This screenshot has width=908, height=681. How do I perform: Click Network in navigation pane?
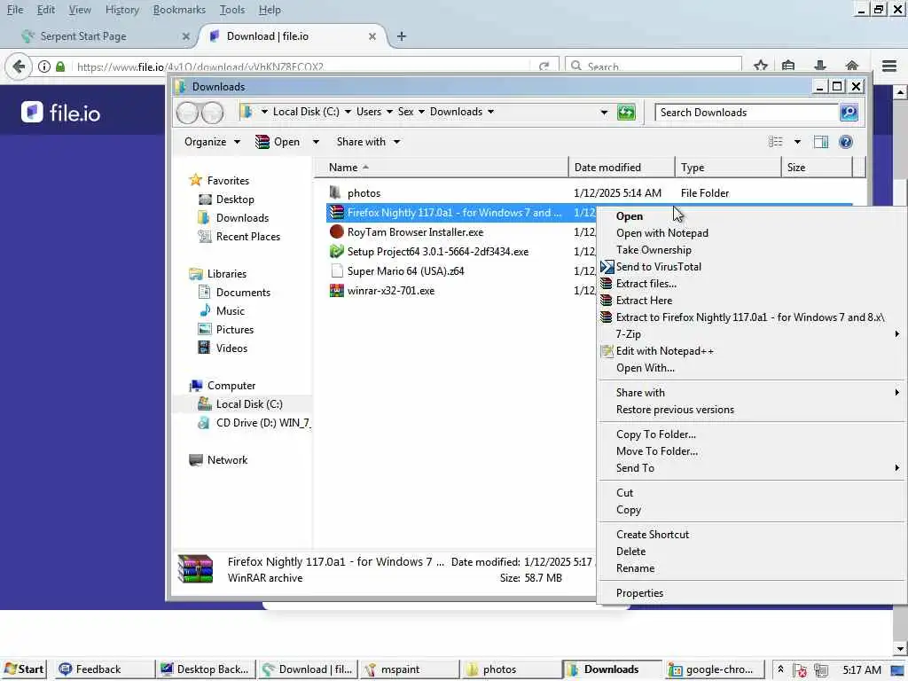(227, 460)
